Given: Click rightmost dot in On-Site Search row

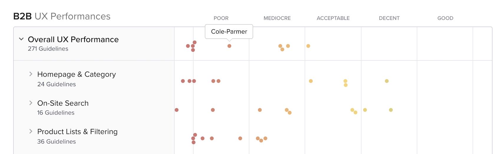Looking at the screenshot, I should coord(391,110).
